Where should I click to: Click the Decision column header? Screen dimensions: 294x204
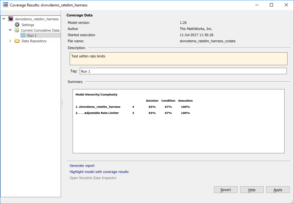click(152, 101)
